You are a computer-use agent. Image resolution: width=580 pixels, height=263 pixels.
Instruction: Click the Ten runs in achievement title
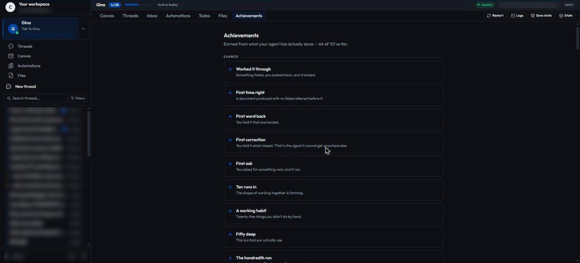pyautogui.click(x=246, y=187)
